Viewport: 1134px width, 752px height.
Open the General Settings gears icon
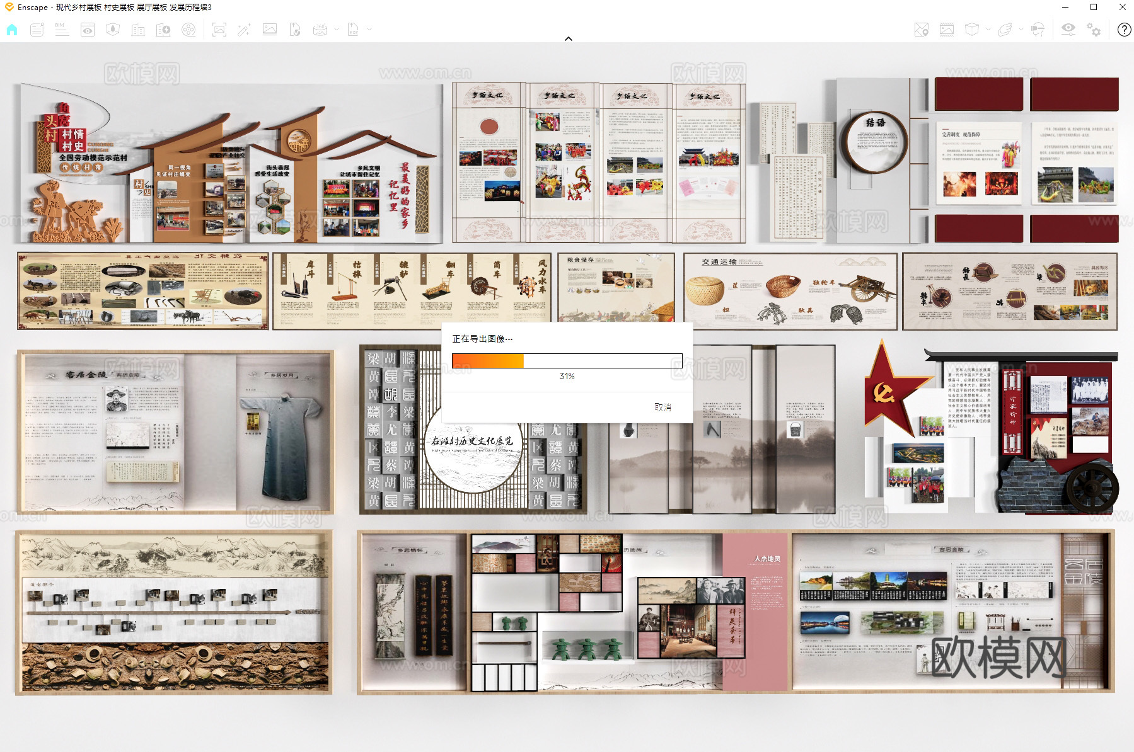click(1094, 30)
